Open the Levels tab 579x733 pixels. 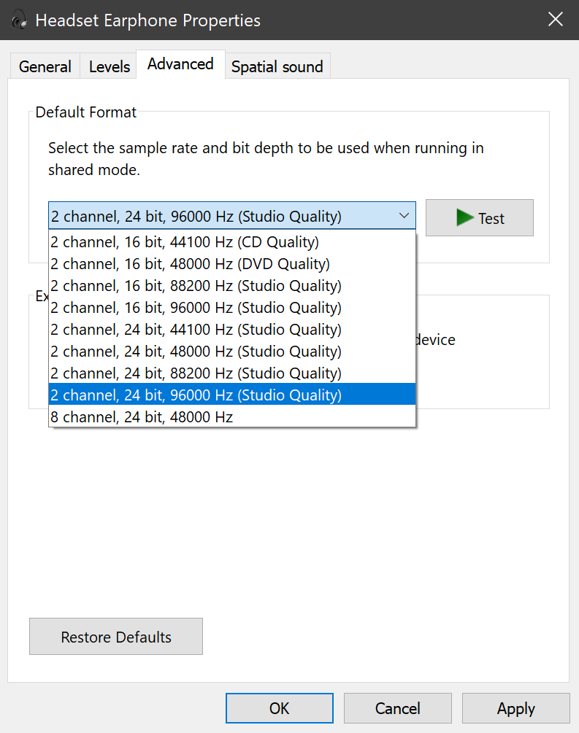[110, 66]
